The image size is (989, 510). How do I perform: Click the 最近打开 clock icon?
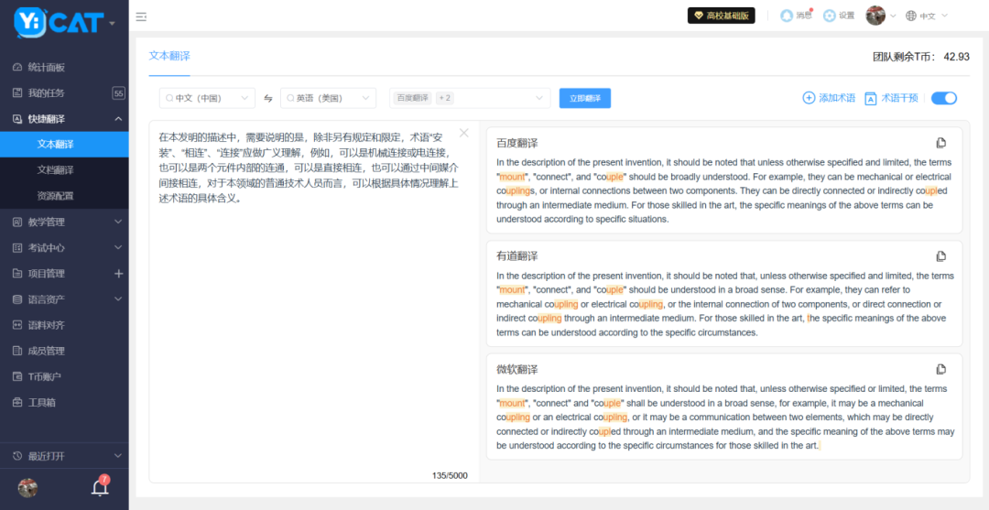[17, 456]
